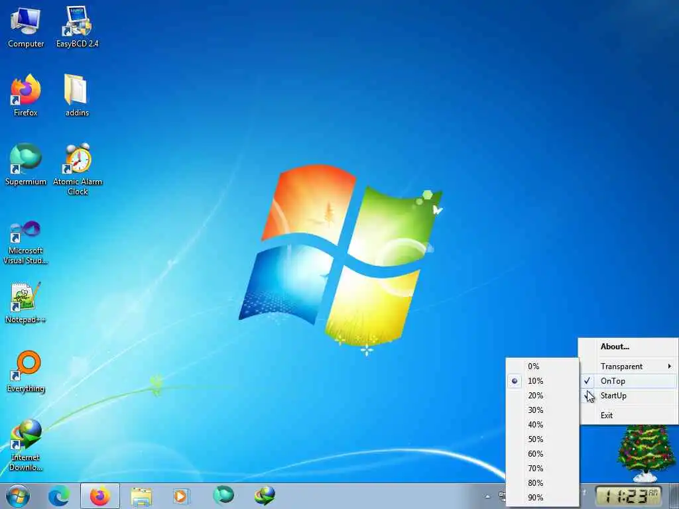The width and height of the screenshot is (679, 509).
Task: Show hidden system tray icons arrow
Action: click(487, 496)
